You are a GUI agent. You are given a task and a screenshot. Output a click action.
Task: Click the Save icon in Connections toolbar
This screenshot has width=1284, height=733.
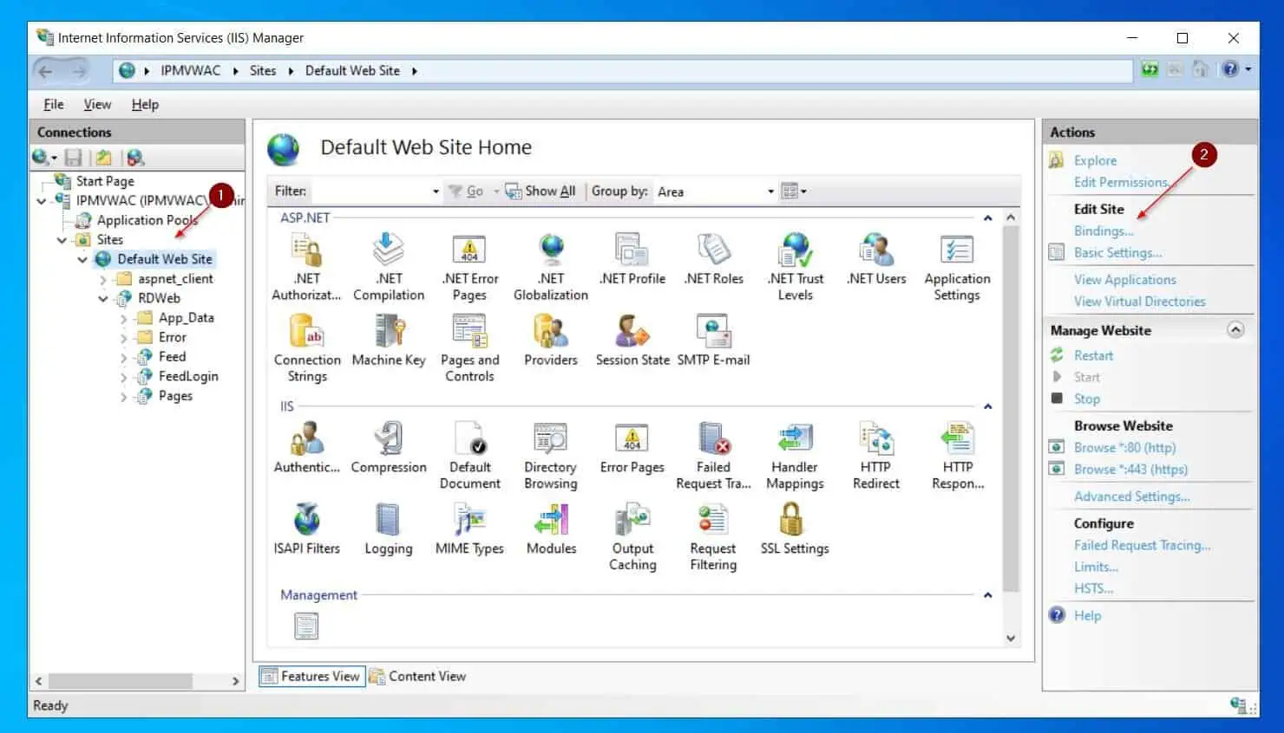[x=73, y=158]
